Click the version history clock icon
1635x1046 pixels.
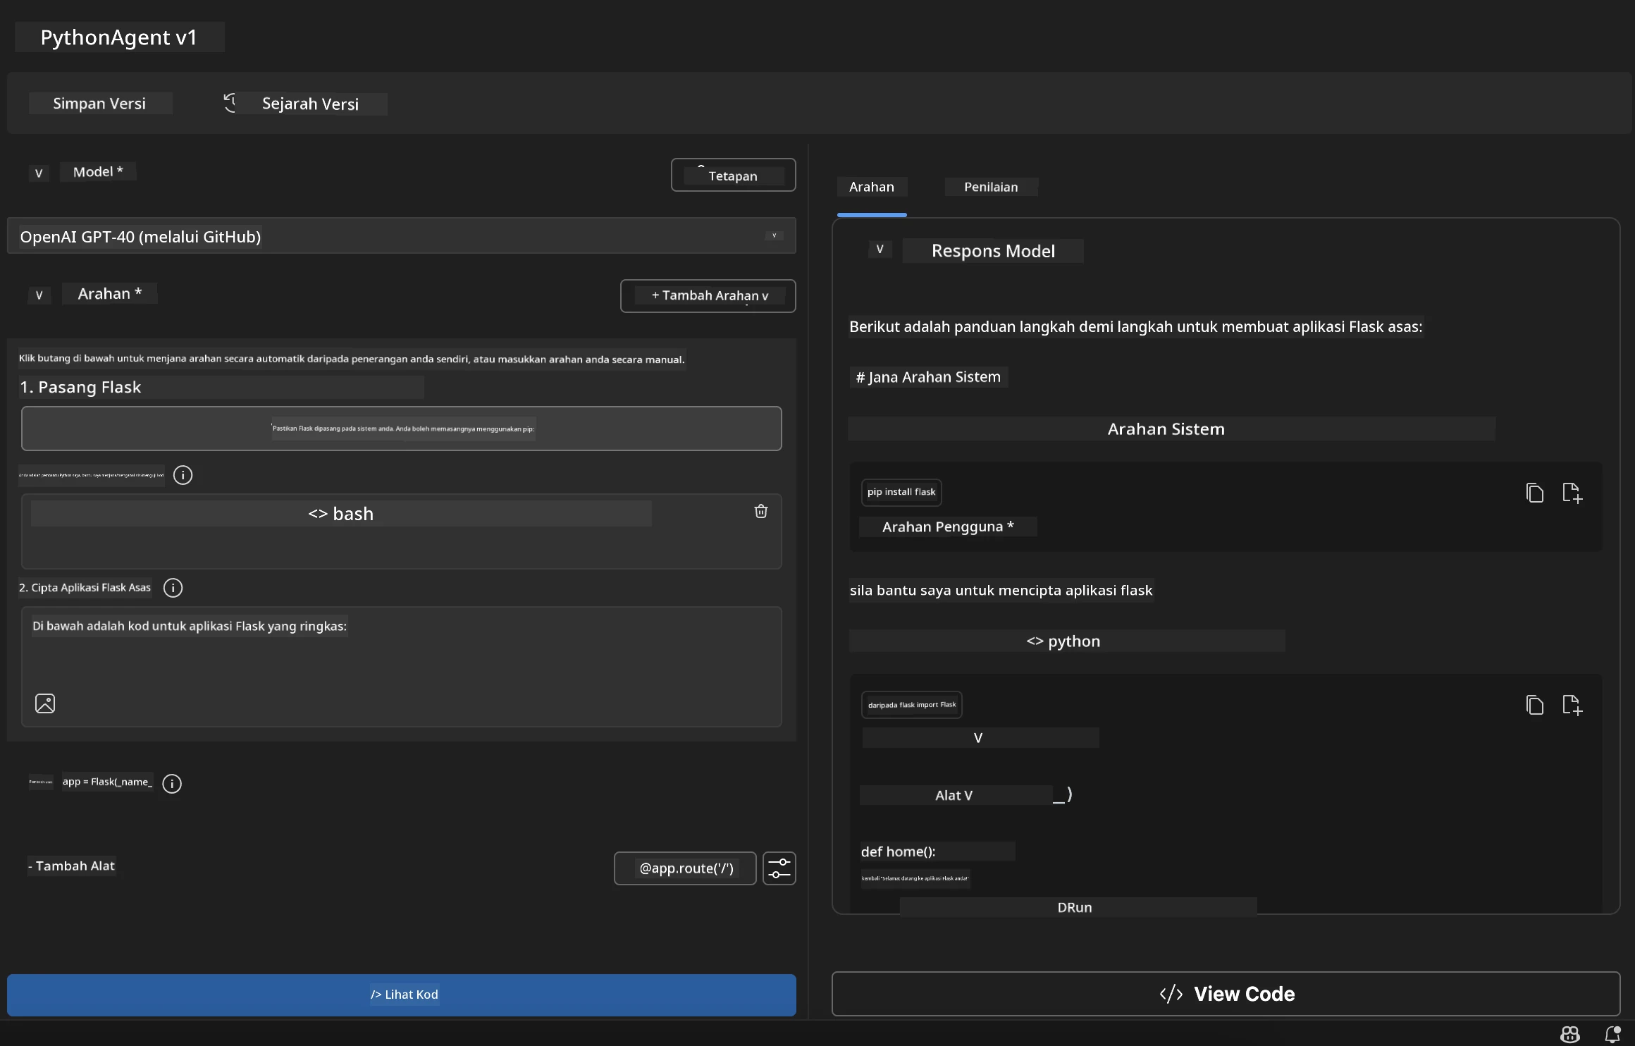click(x=230, y=103)
